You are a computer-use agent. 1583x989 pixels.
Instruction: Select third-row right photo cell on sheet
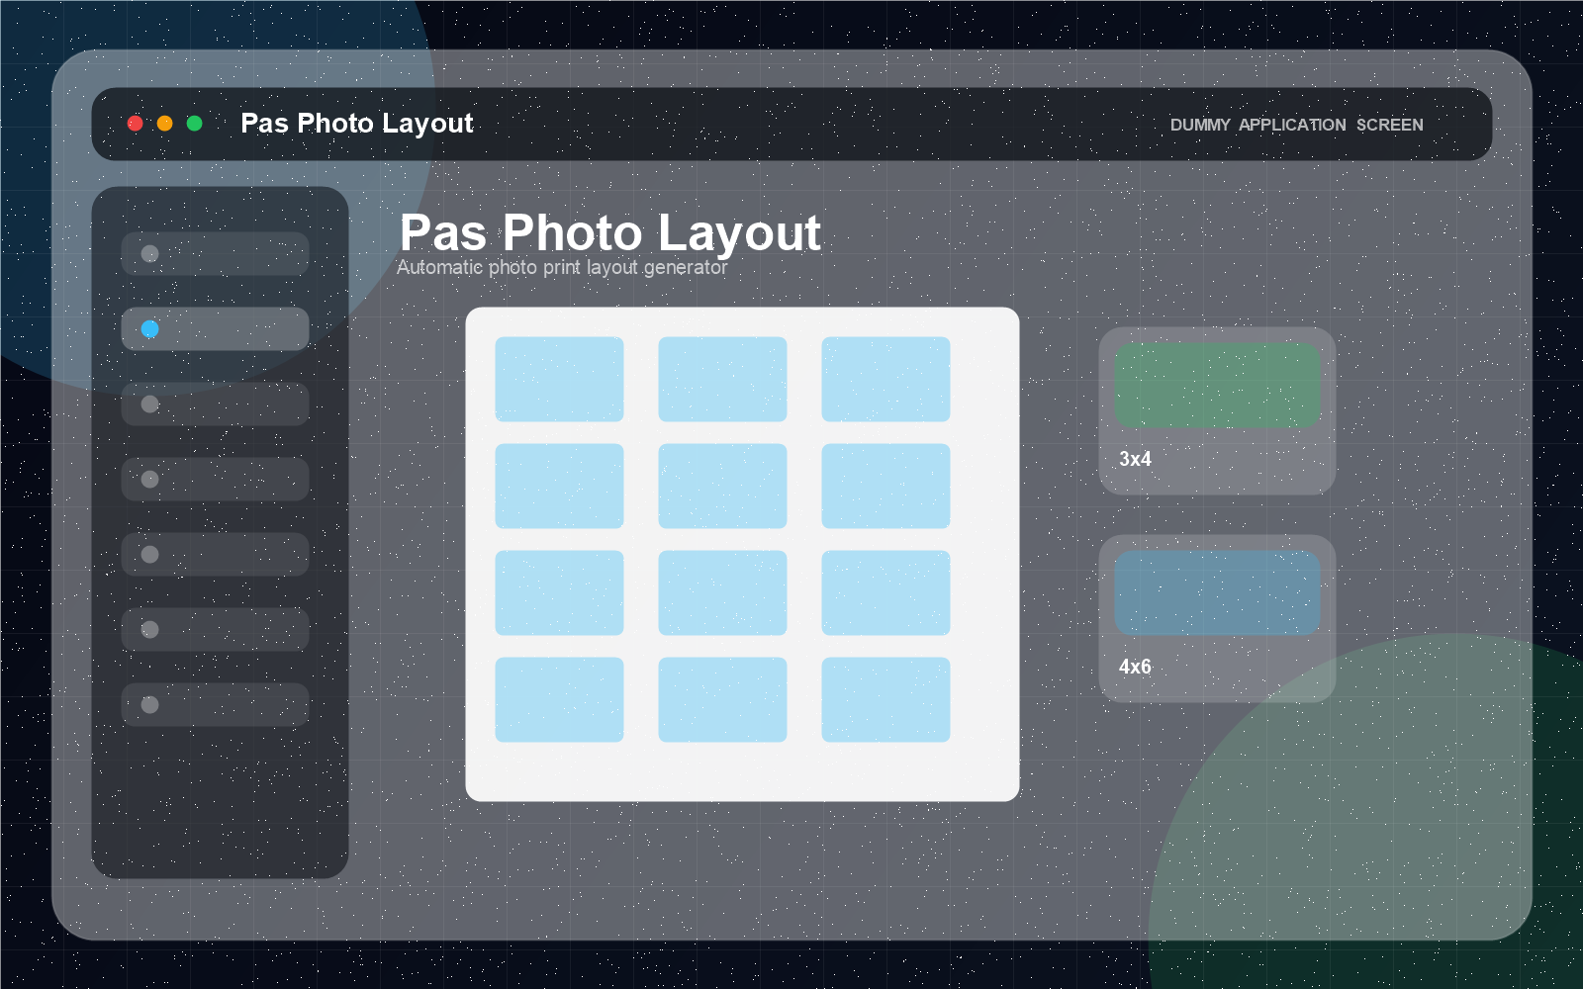pyautogui.click(x=885, y=592)
